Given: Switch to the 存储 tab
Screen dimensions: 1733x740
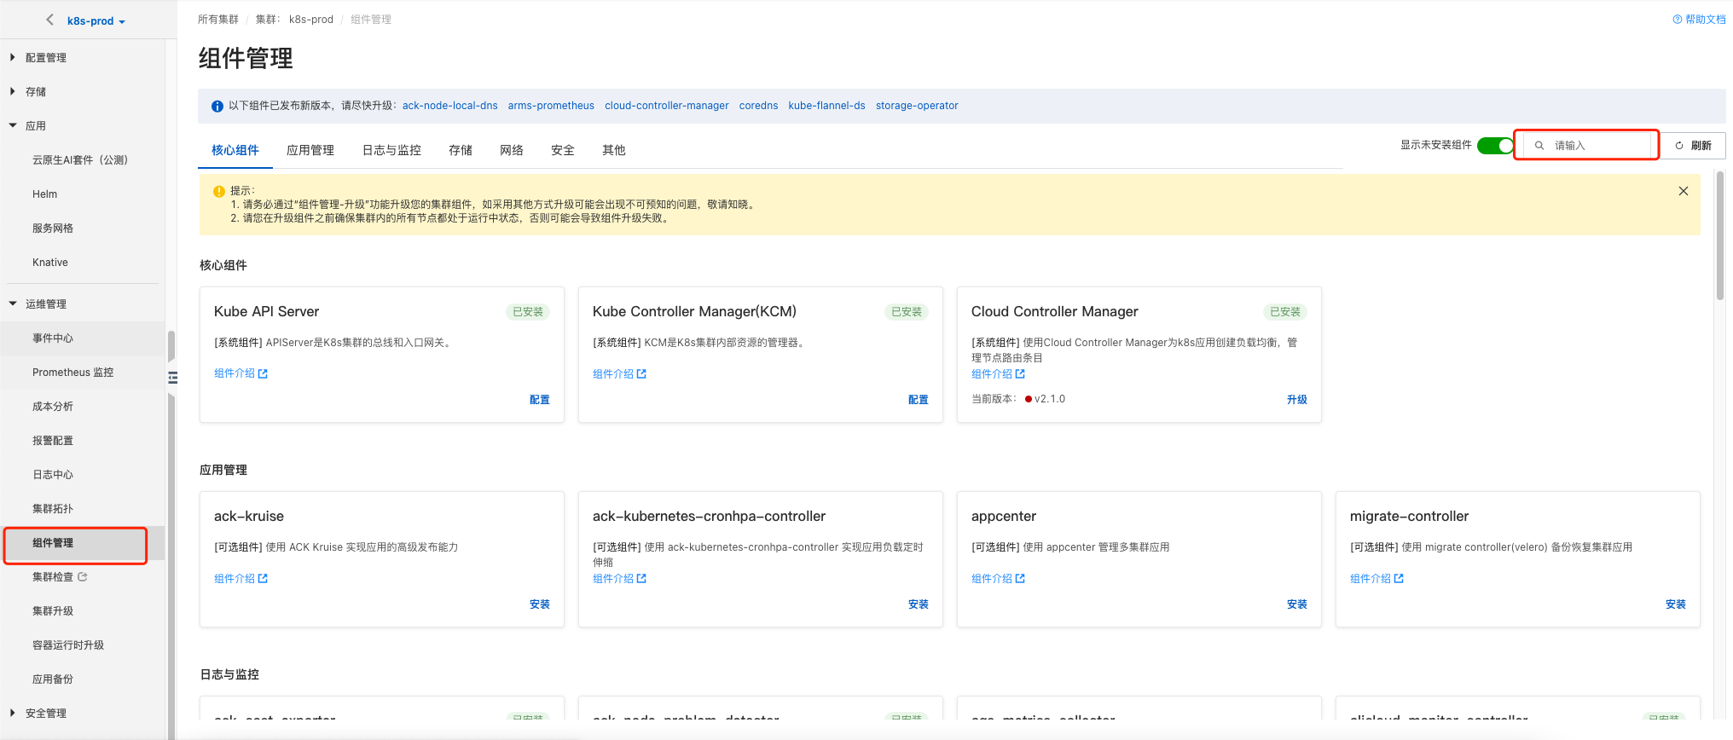Looking at the screenshot, I should pyautogui.click(x=461, y=150).
